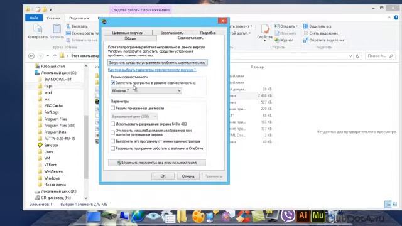This screenshot has height=226, width=402.
Task: Click the Применить (Apply) button
Action: [x=214, y=176]
